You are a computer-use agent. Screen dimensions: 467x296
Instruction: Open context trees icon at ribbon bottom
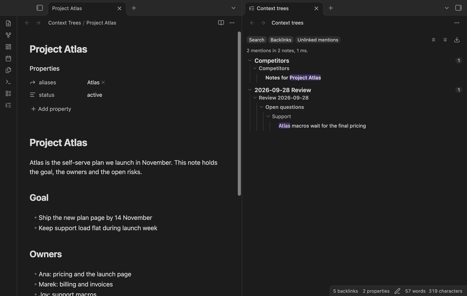(8, 105)
